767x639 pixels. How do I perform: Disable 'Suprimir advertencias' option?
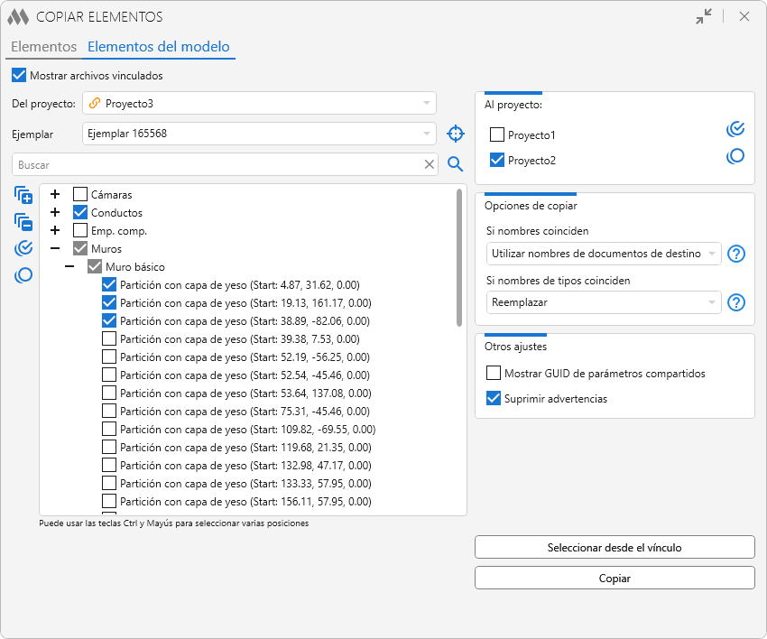pos(494,398)
